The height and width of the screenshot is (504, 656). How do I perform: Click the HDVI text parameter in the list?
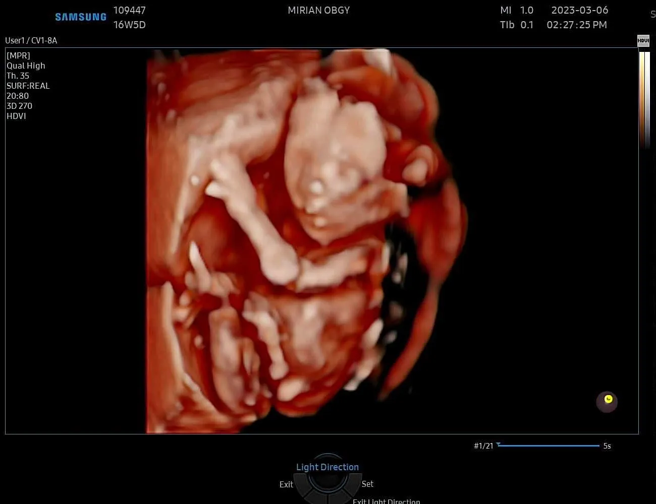pos(16,116)
